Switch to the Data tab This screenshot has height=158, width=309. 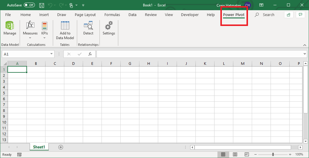pyautogui.click(x=132, y=15)
